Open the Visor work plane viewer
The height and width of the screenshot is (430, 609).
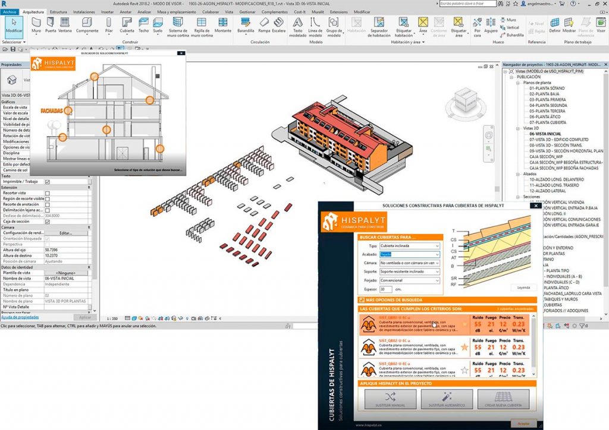tap(601, 25)
